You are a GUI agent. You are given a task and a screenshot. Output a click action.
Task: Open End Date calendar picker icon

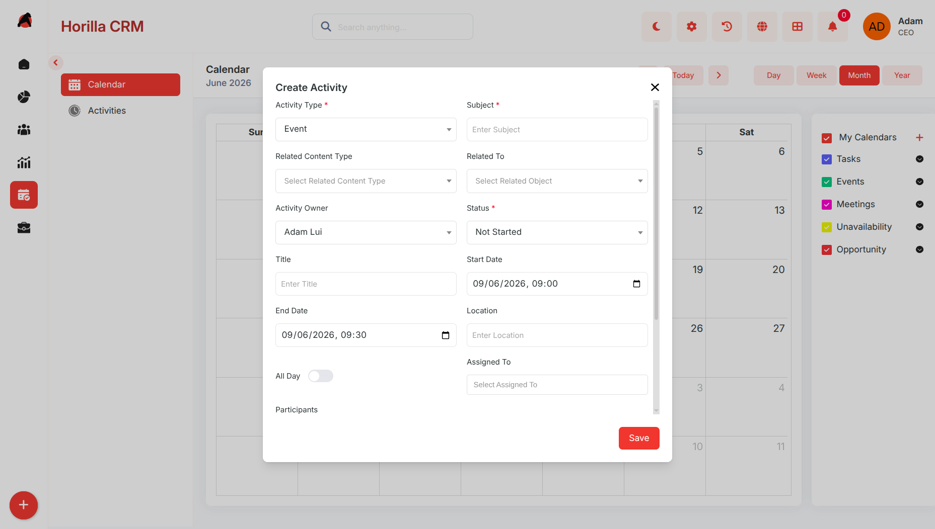coord(445,335)
